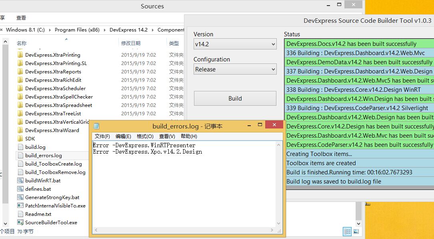This screenshot has width=434, height=239.
Task: Expand breadcrumb arrow after Program Files (x86)
Action: [105, 30]
